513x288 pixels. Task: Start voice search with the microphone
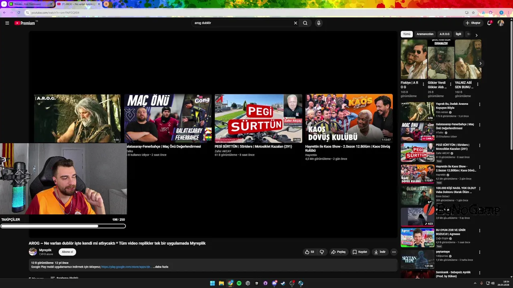pos(319,23)
